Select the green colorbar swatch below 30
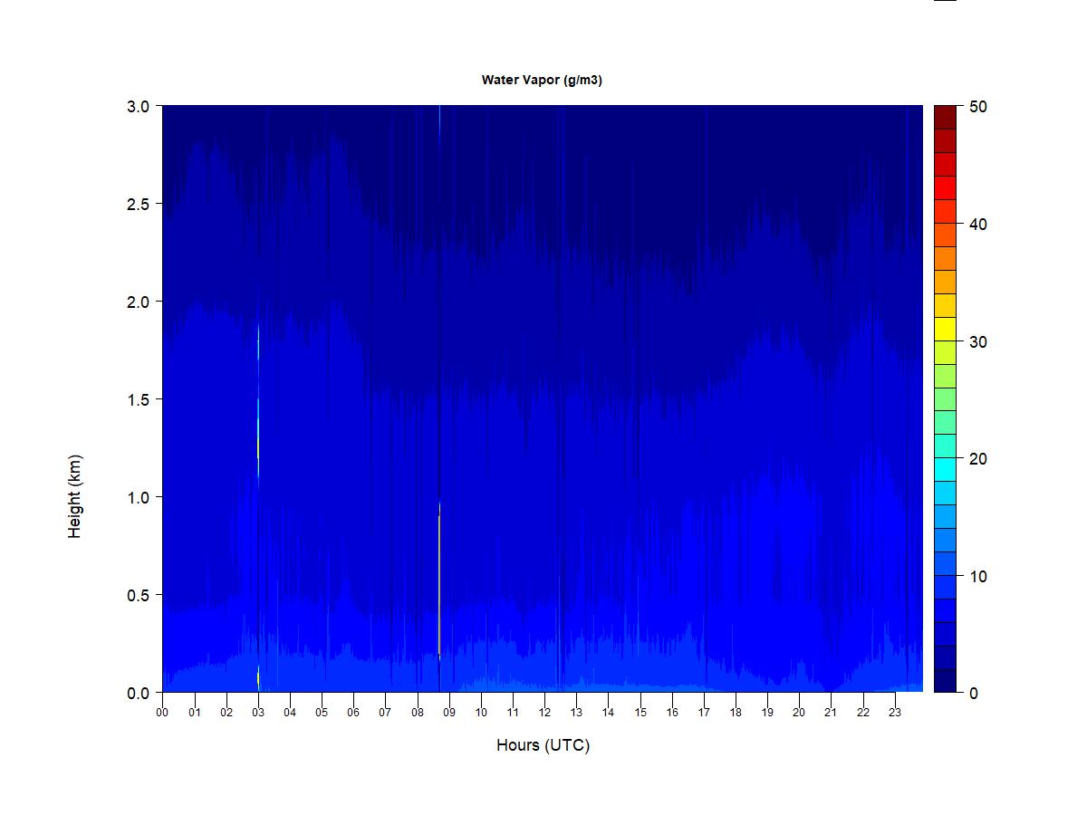The width and height of the screenshot is (1087, 815). [945, 375]
